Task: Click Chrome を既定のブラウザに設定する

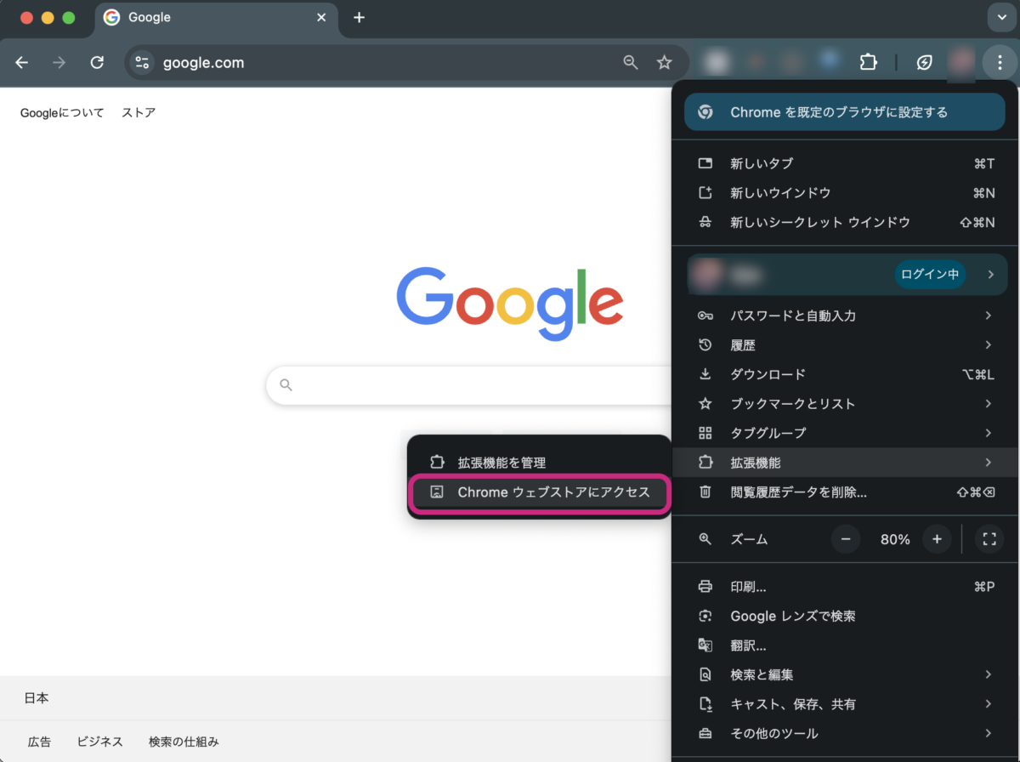Action: point(844,112)
